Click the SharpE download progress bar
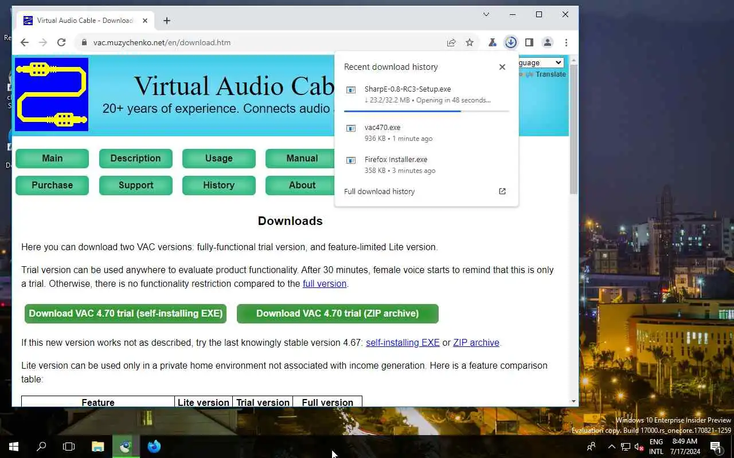This screenshot has height=458, width=734. [427, 110]
